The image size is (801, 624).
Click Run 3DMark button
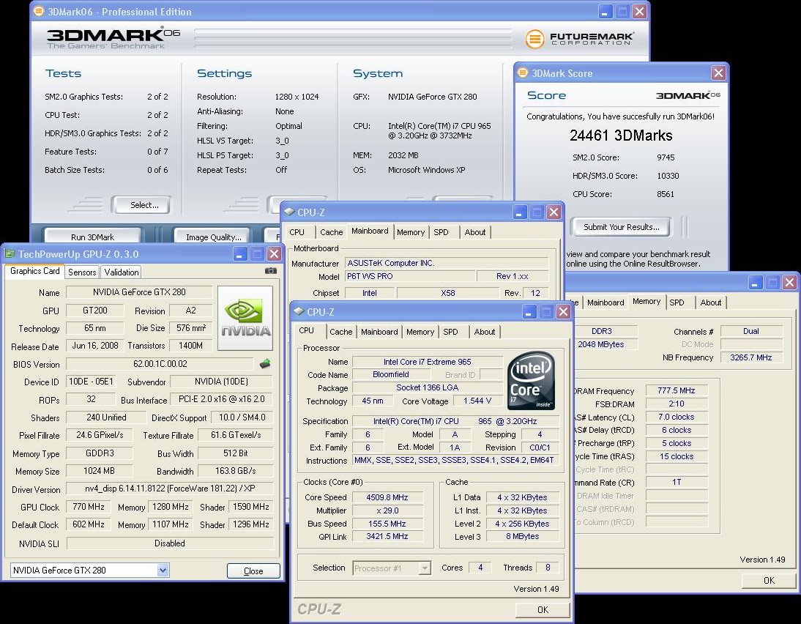(92, 236)
